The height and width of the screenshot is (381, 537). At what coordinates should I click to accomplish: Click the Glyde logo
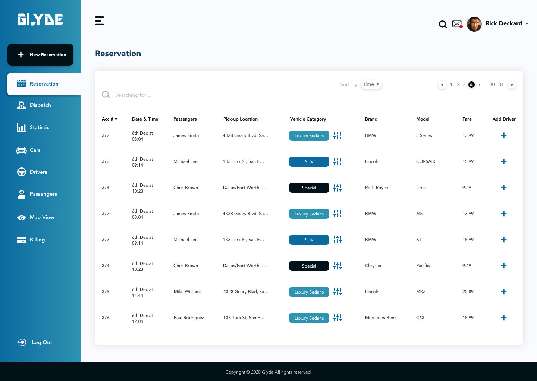pyautogui.click(x=40, y=19)
